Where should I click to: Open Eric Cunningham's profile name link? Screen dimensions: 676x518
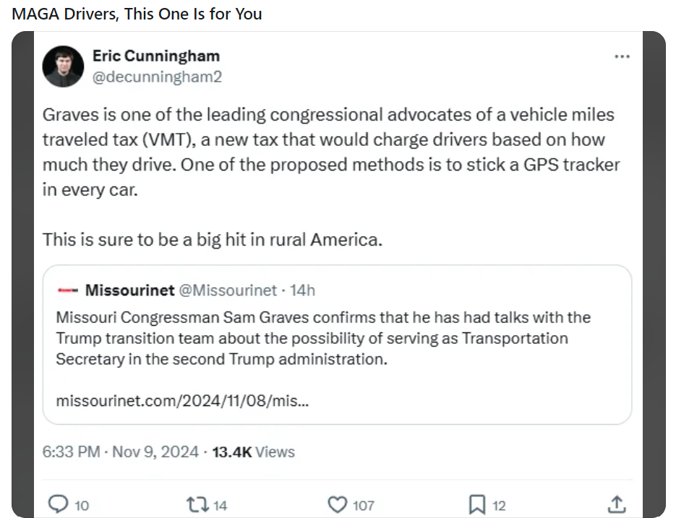point(155,56)
